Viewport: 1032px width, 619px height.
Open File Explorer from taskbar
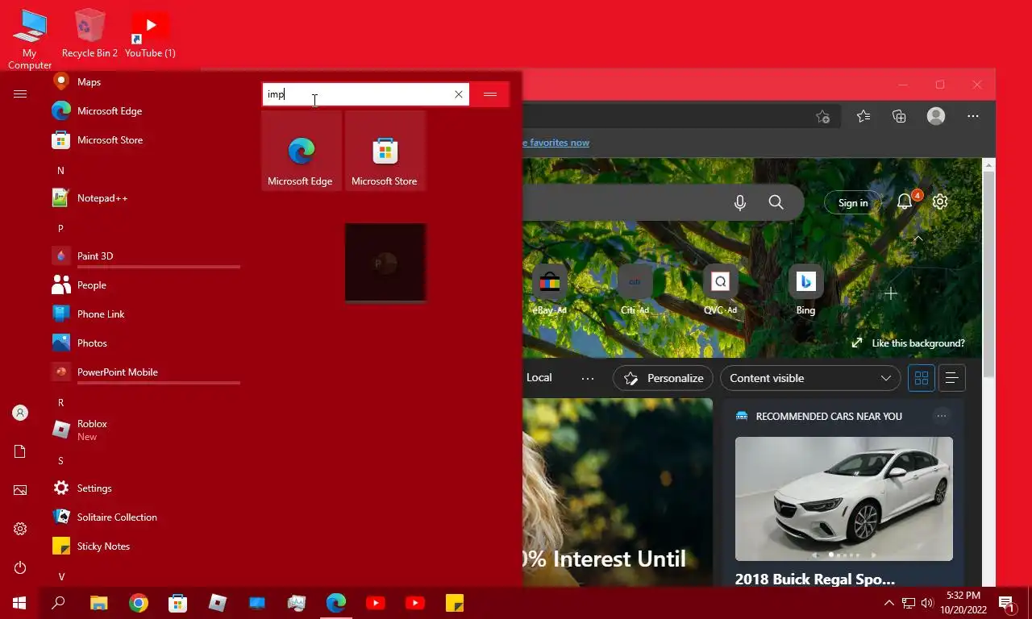pos(98,603)
